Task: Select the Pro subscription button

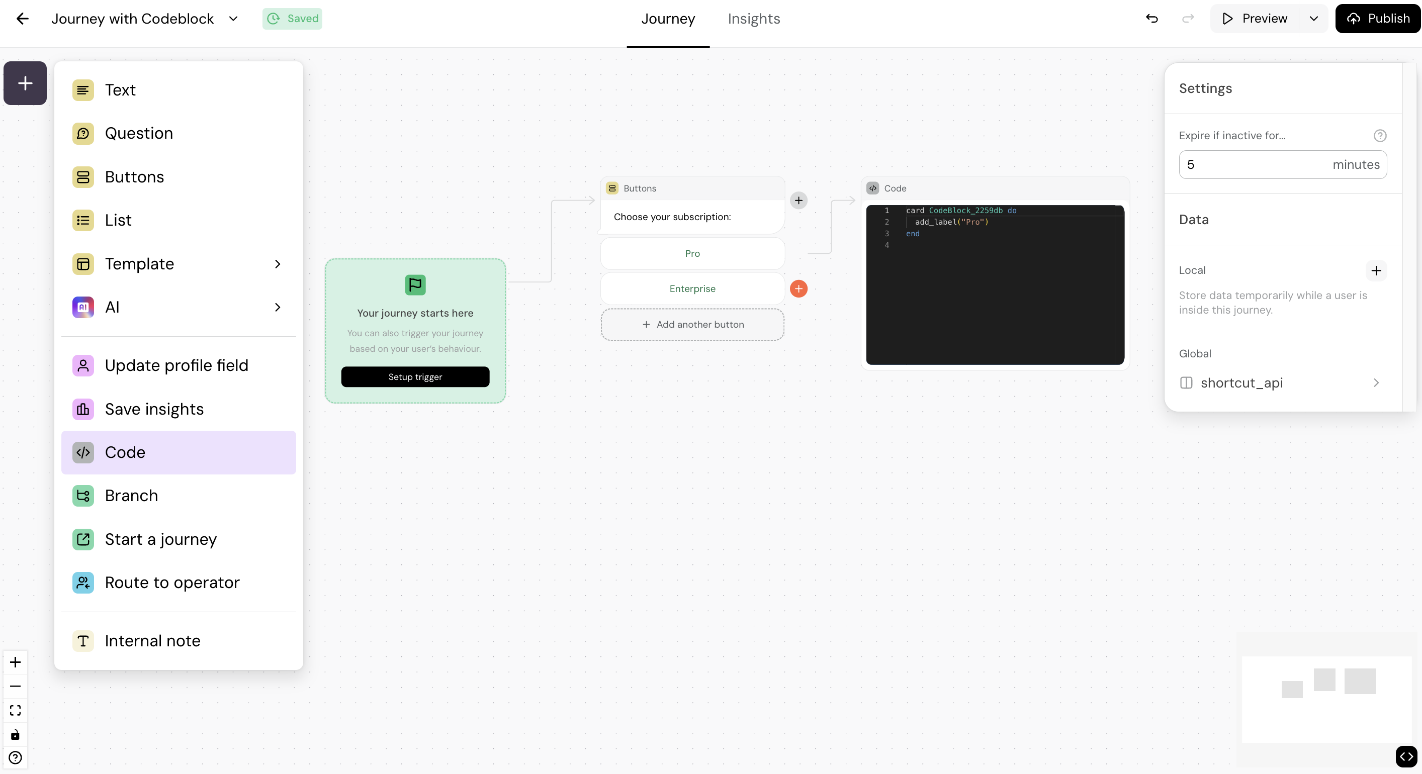Action: tap(692, 254)
